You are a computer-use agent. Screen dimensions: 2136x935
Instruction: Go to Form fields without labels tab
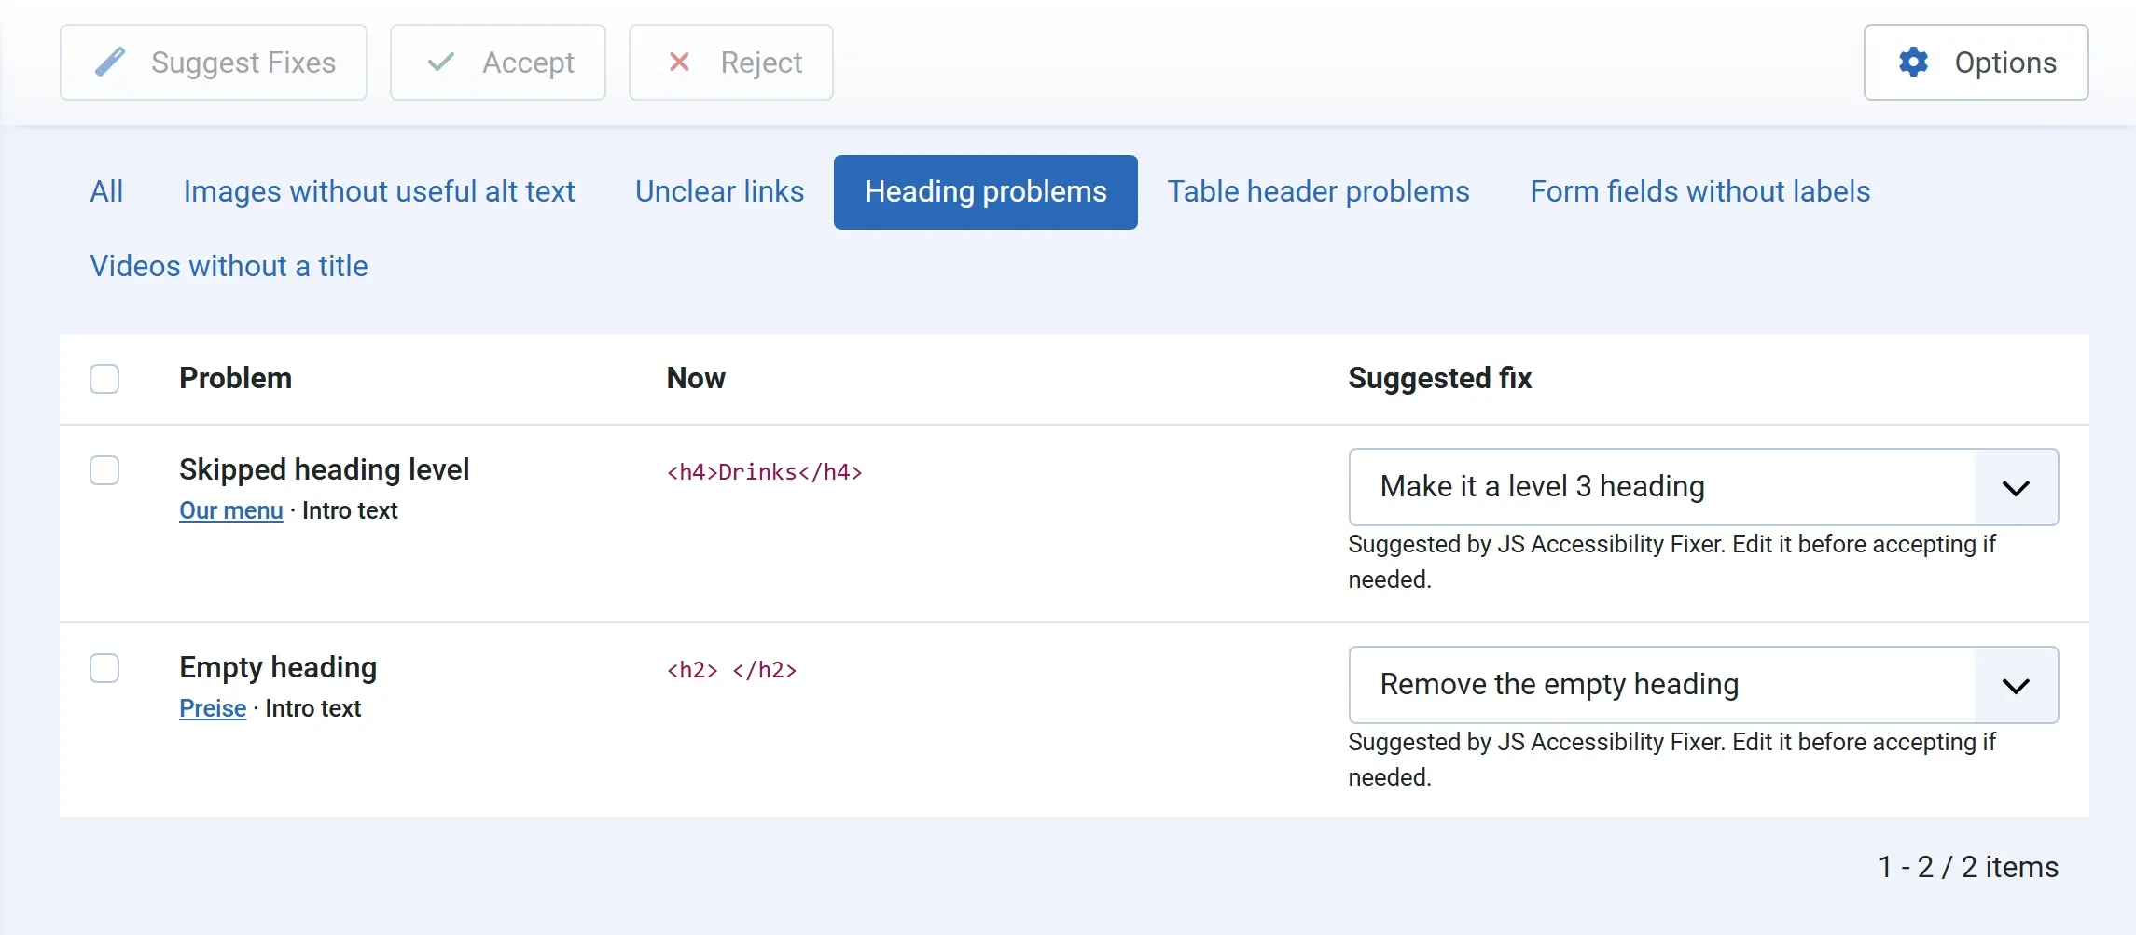click(1699, 191)
